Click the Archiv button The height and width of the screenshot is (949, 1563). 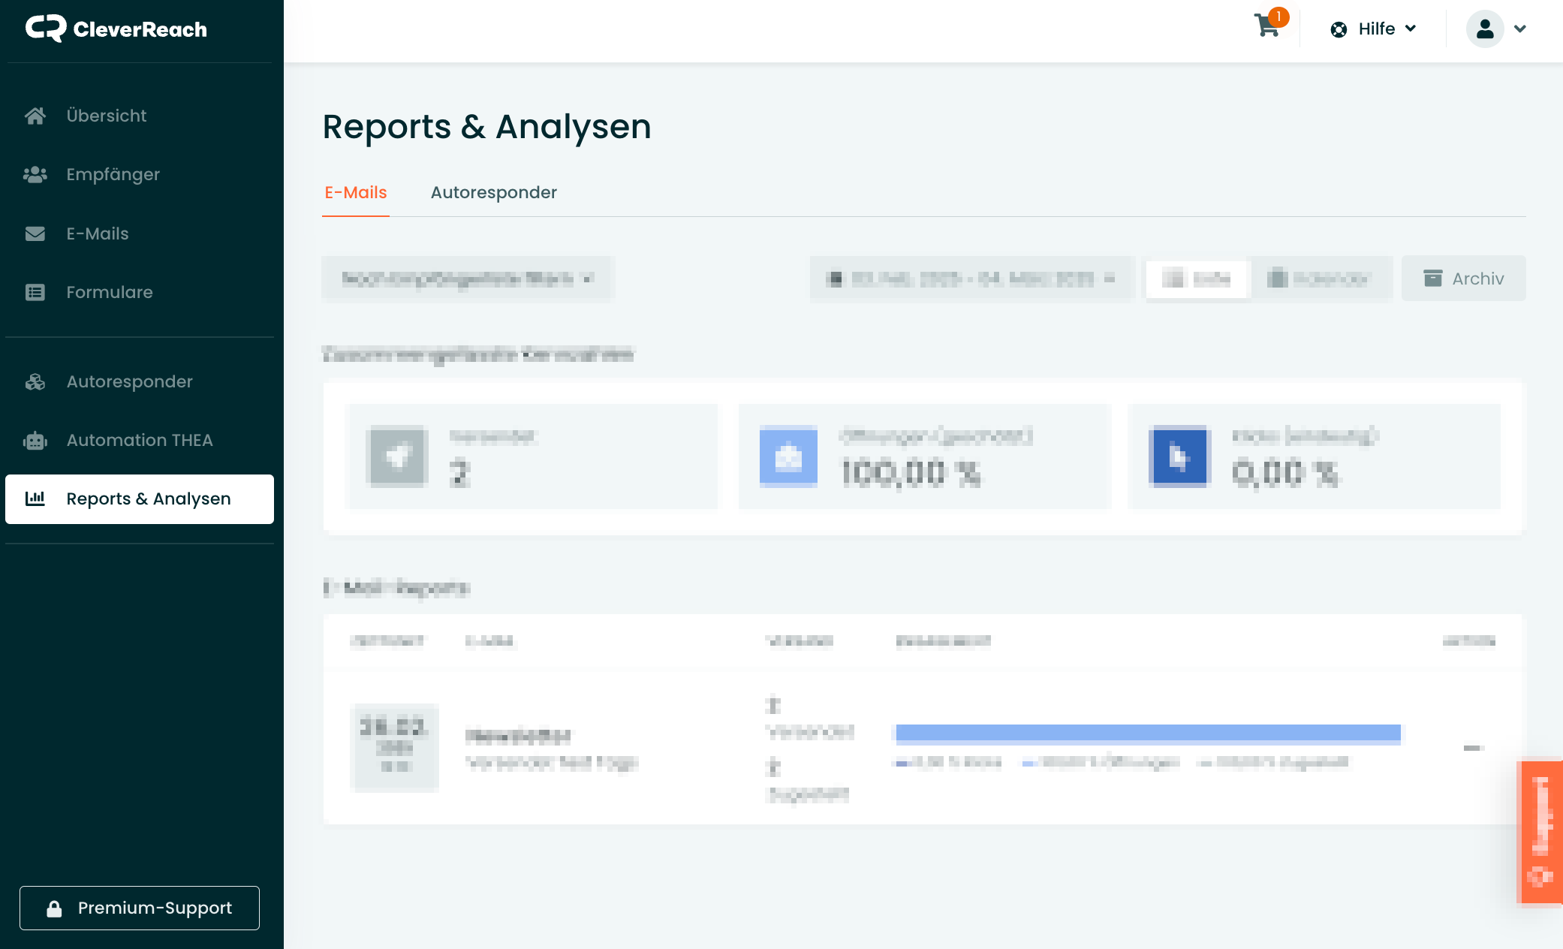pyautogui.click(x=1463, y=279)
